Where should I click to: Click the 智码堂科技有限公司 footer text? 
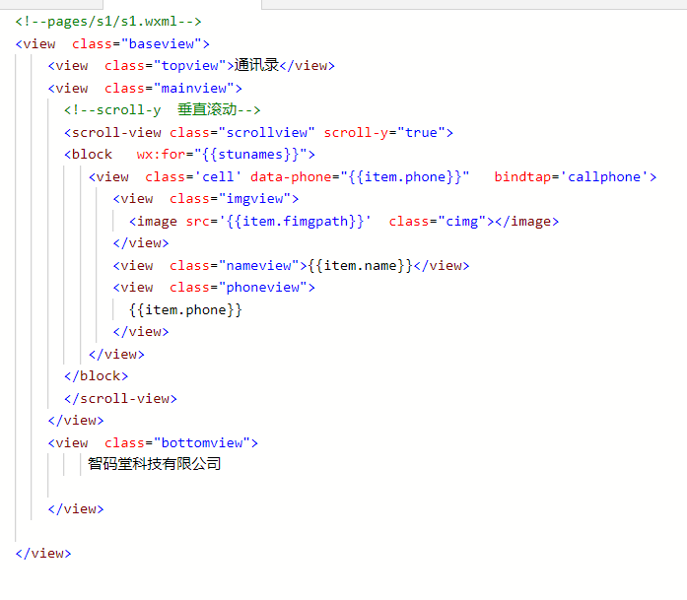click(x=154, y=464)
